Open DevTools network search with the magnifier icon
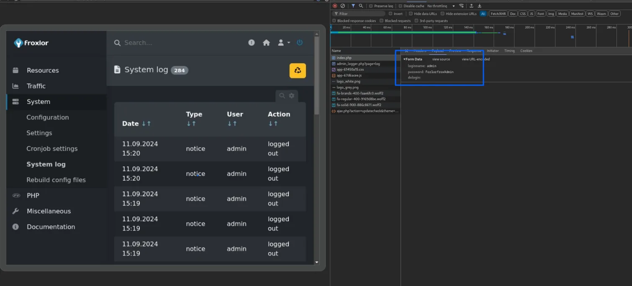Viewport: 632px width, 286px height. coord(361,6)
